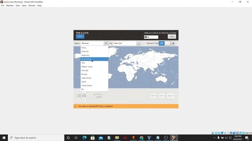Viewport: 252px width, 141px height.
Task: Open the Mail app on taskbar
Action: 101,137
